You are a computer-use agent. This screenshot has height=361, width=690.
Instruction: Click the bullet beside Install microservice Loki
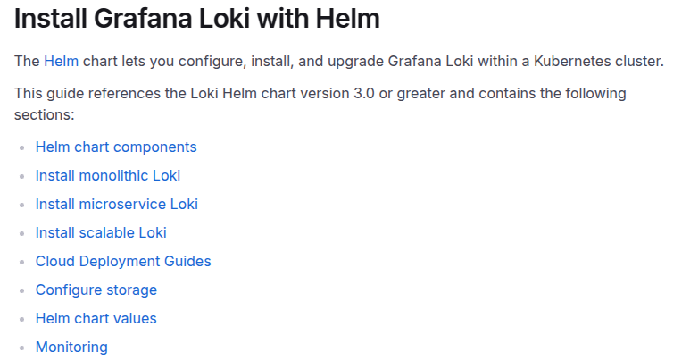pyautogui.click(x=21, y=205)
